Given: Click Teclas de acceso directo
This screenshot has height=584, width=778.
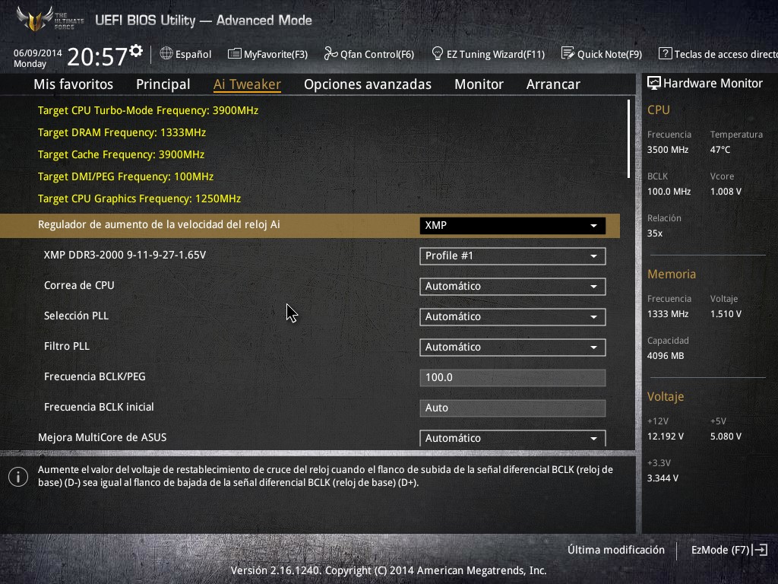Looking at the screenshot, I should (718, 54).
